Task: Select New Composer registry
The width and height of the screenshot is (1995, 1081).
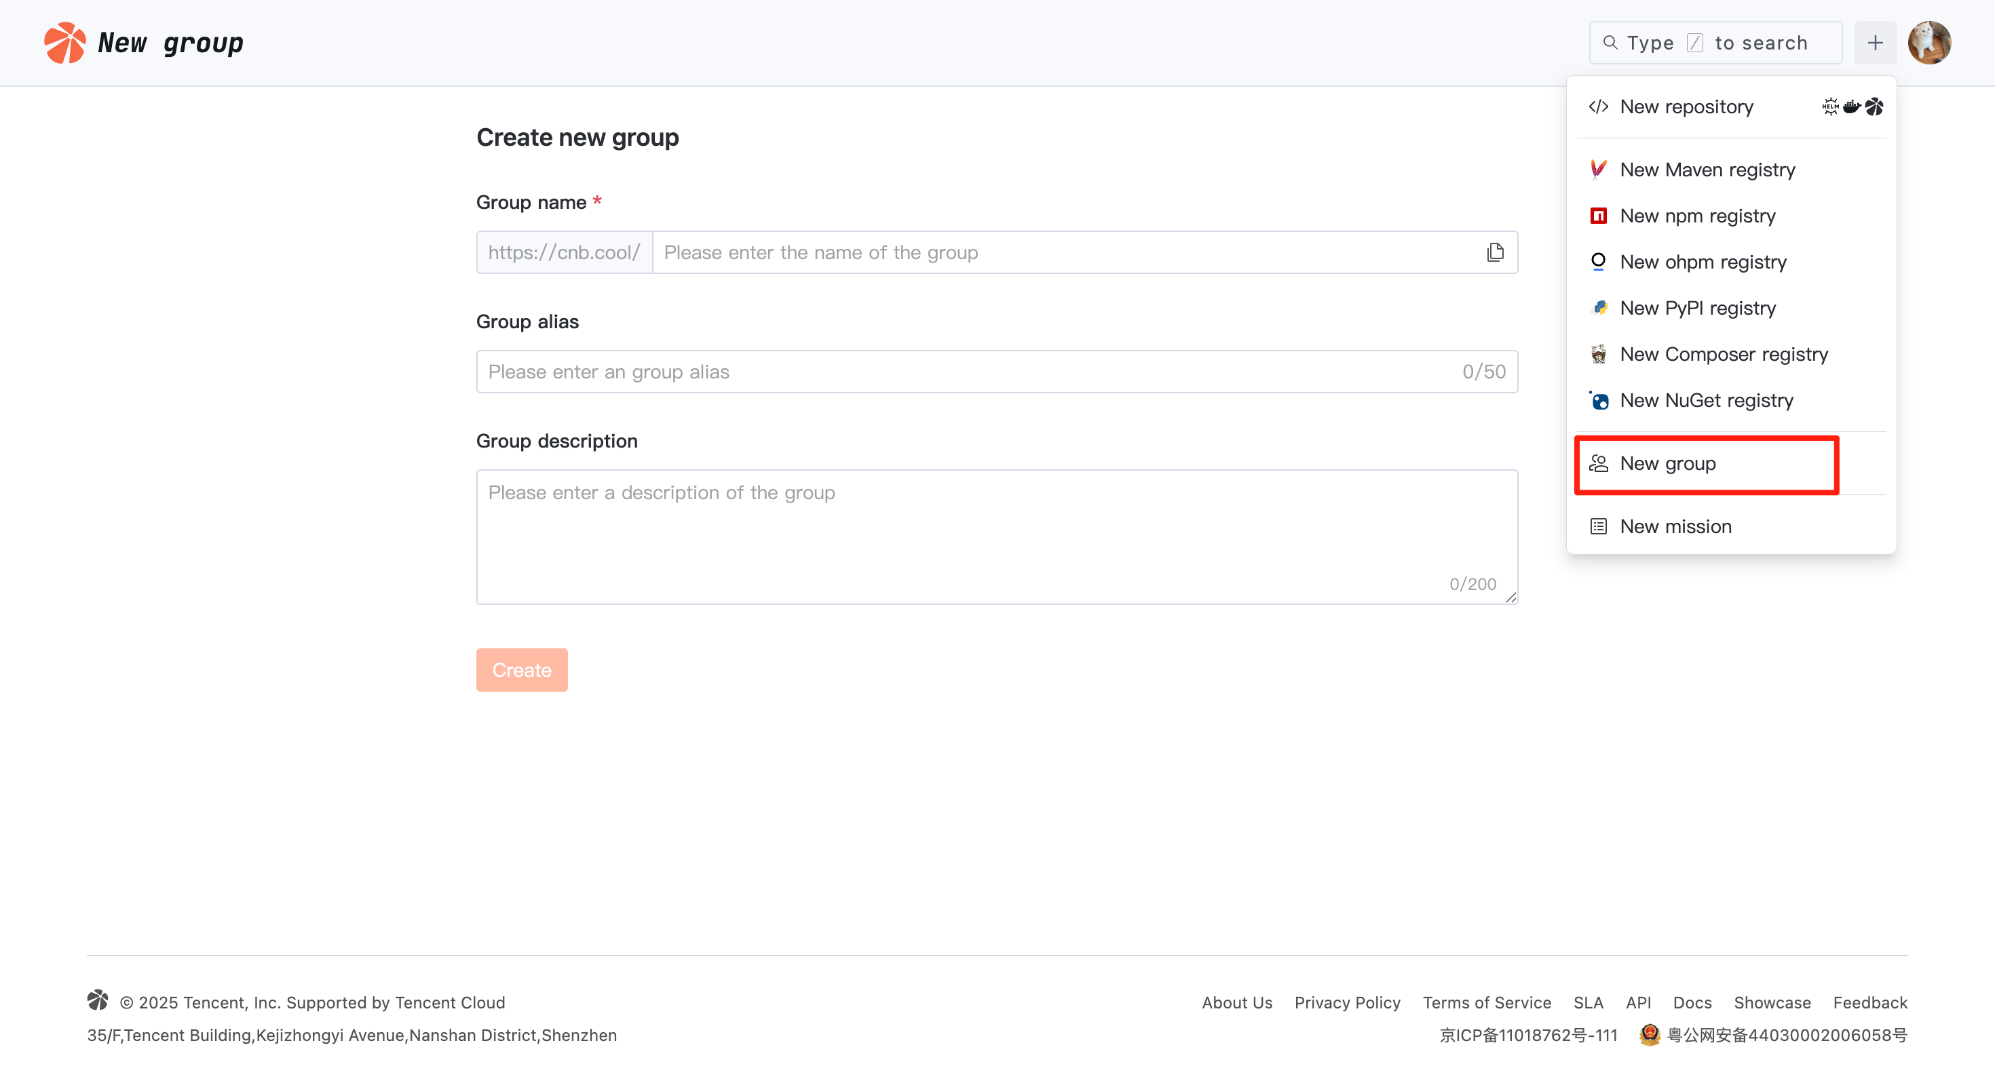Action: tap(1723, 355)
